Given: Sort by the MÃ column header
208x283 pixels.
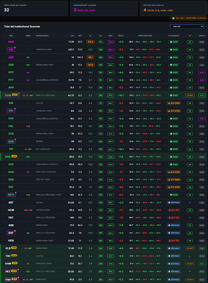Looking at the screenshot, I should point(11,36).
